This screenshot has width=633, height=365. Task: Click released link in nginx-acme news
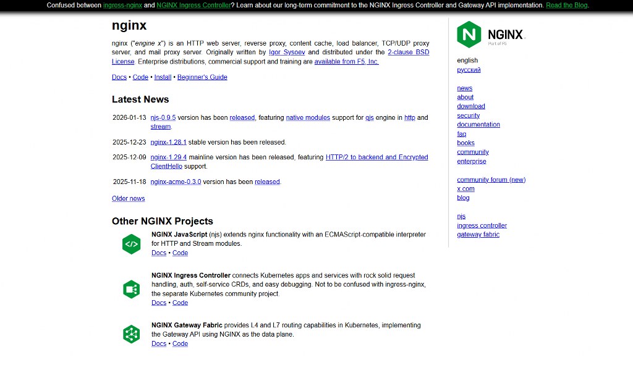coord(267,182)
